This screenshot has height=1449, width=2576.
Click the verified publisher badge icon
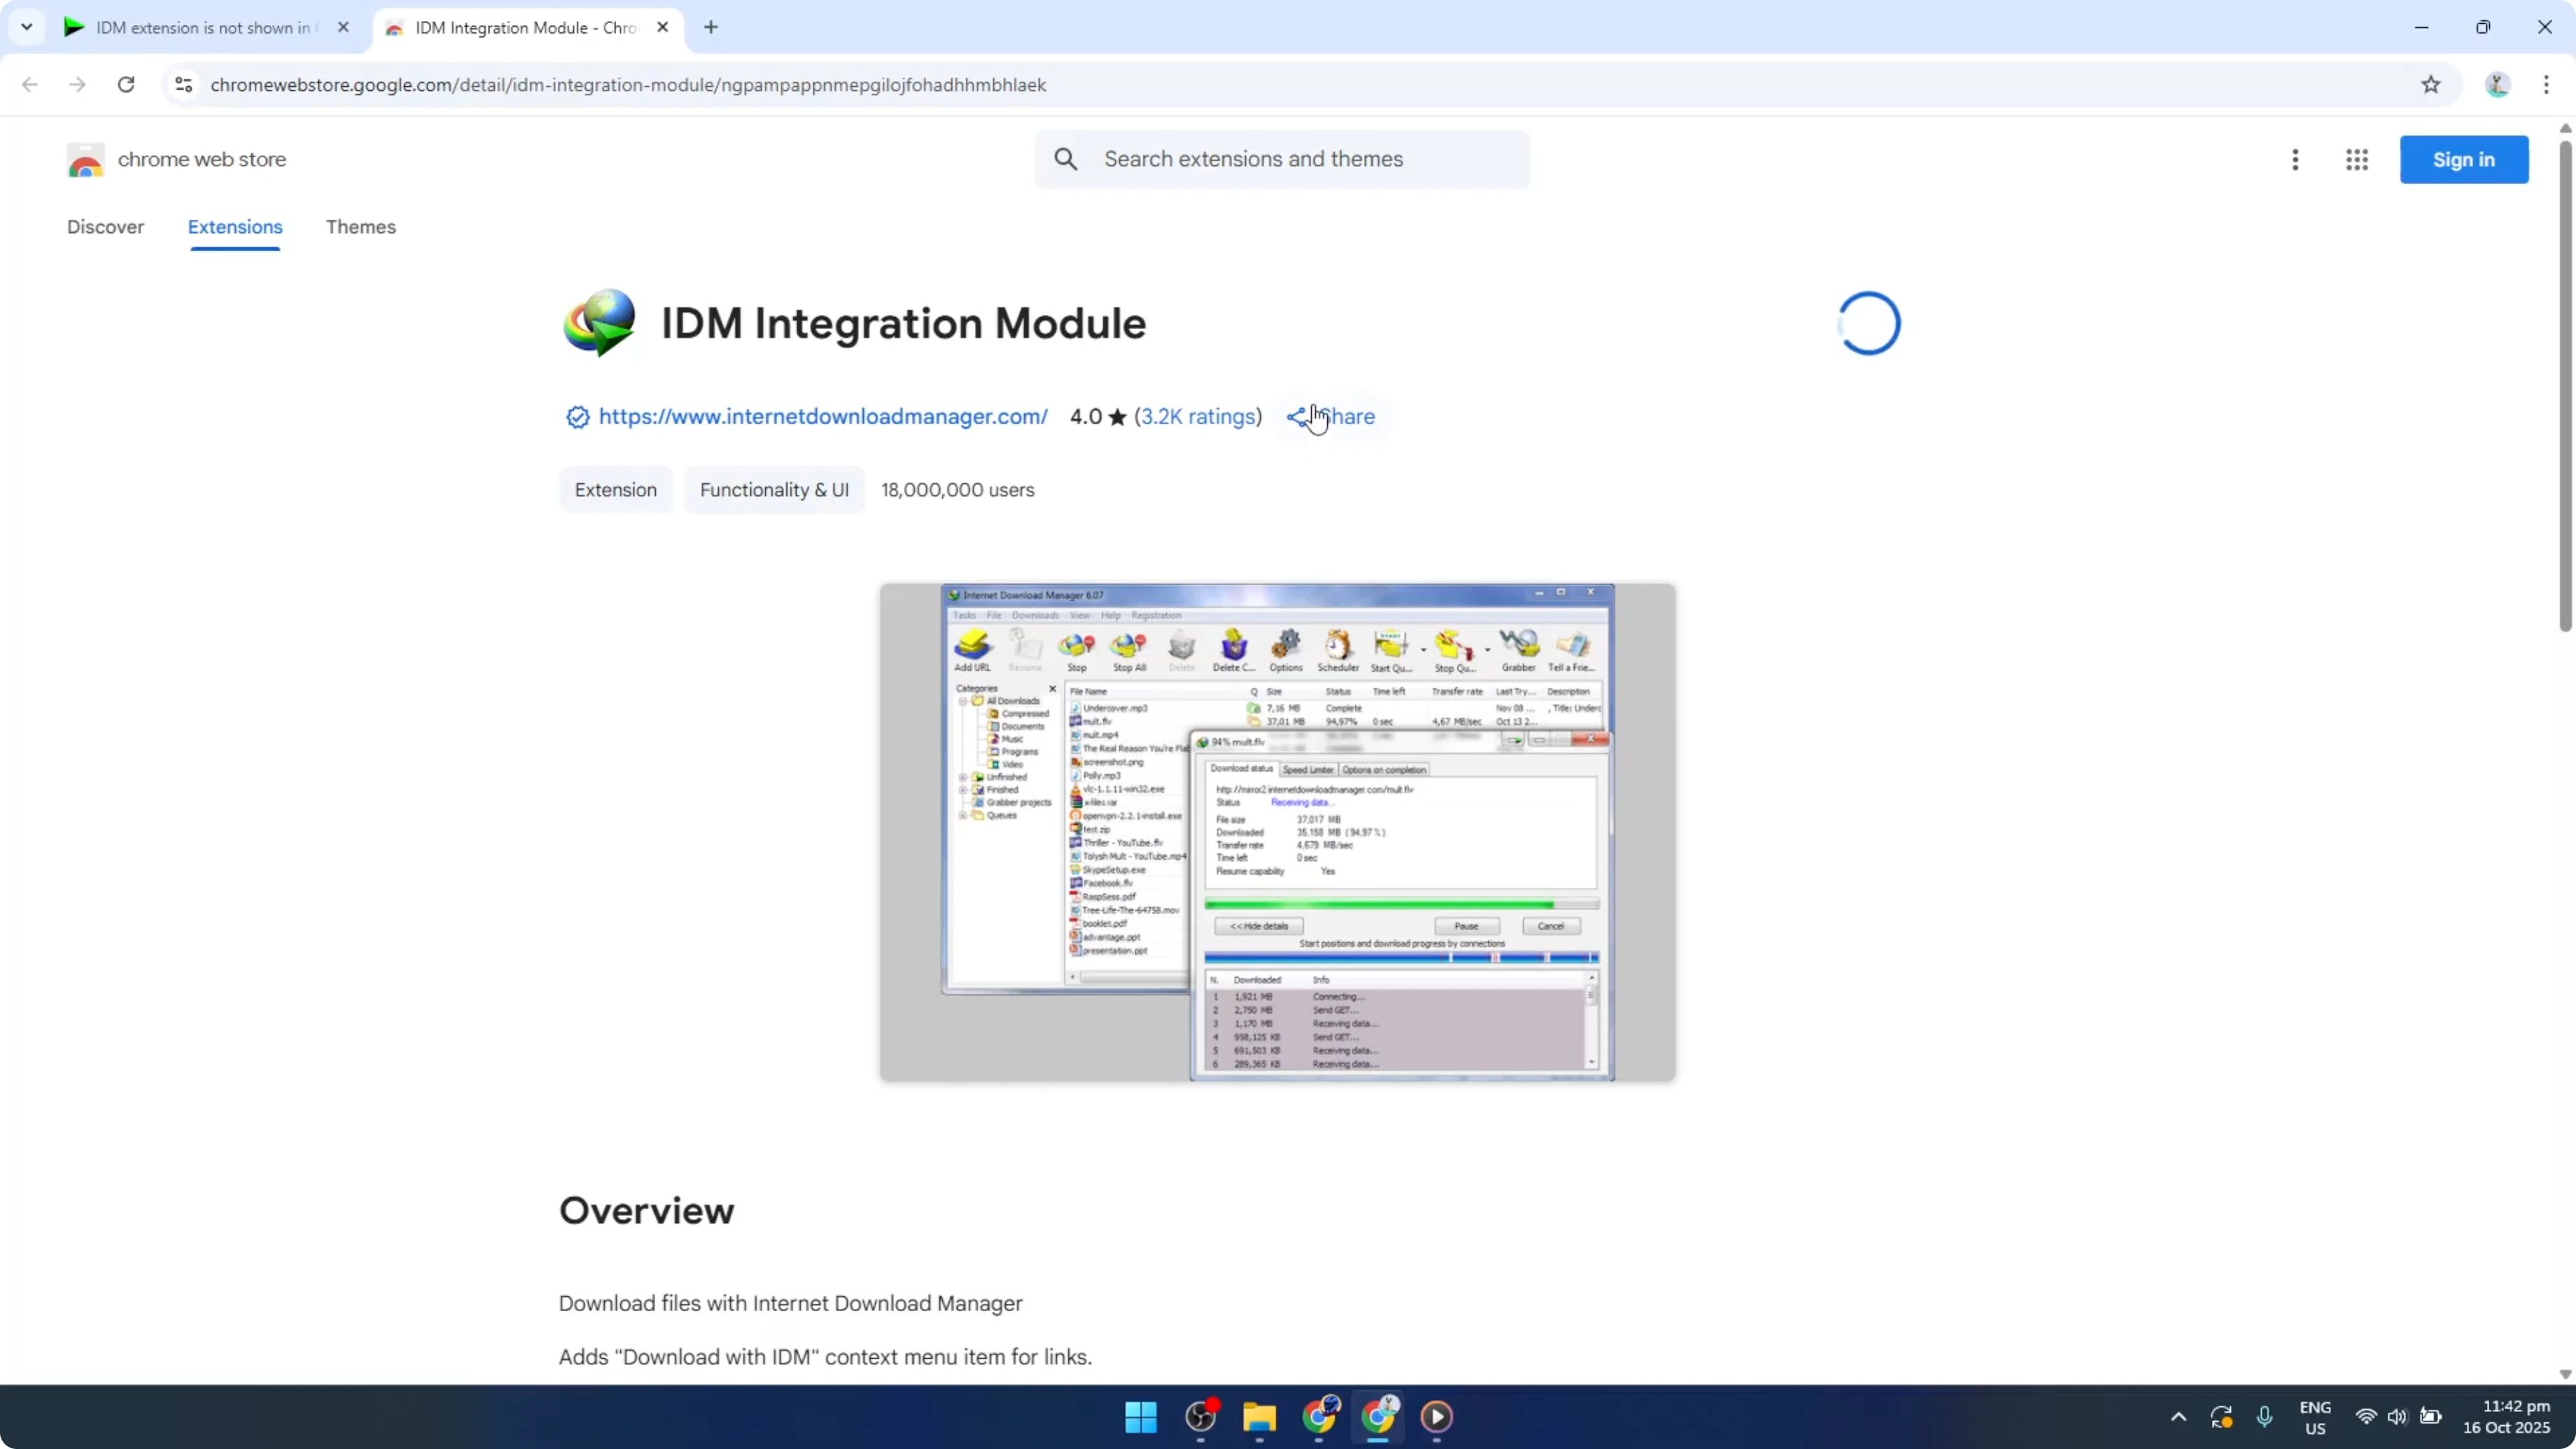[x=577, y=417]
